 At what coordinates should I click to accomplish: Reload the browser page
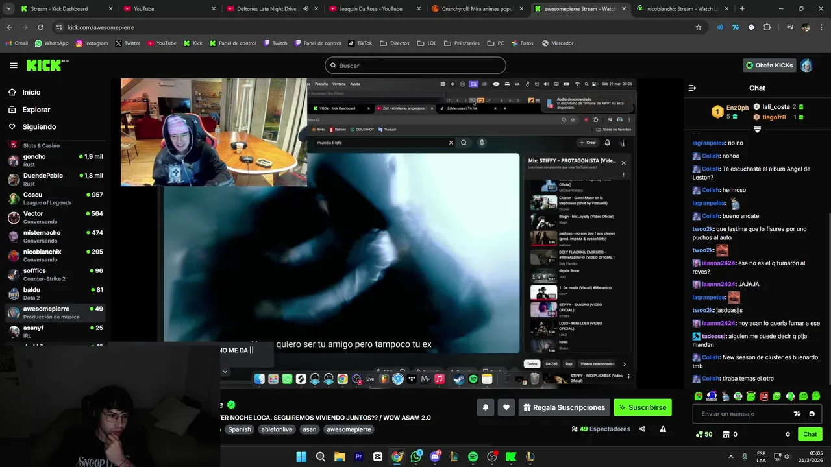point(40,27)
